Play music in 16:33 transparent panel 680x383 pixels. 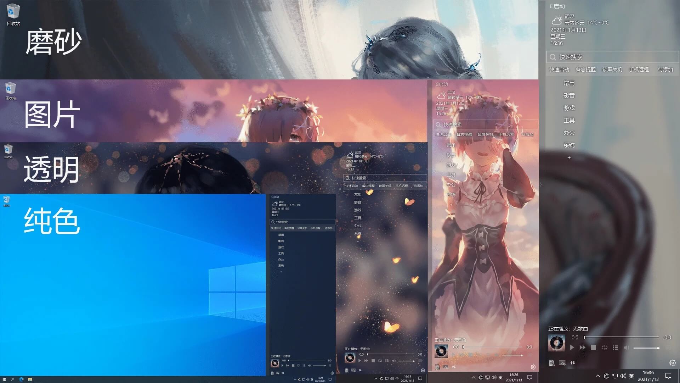(359, 361)
